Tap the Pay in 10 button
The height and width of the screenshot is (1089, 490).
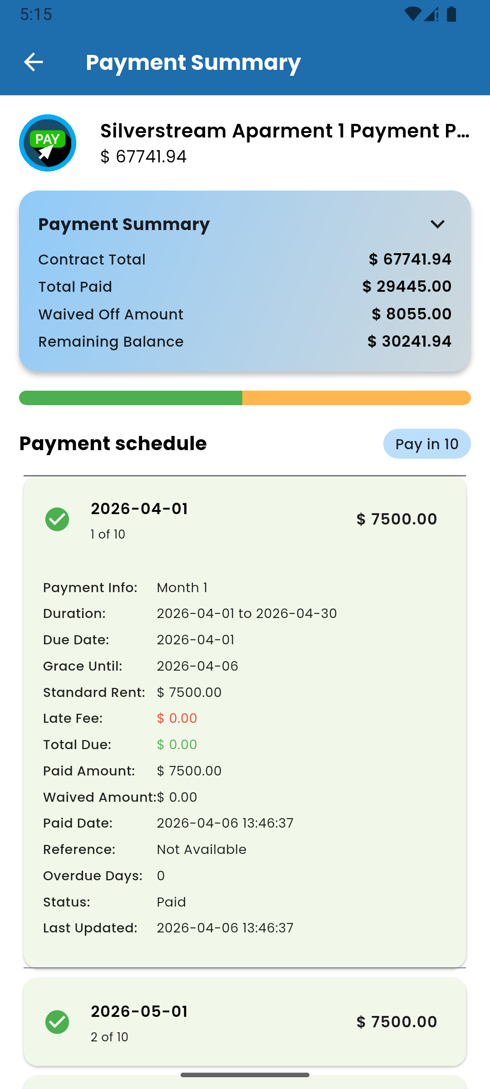[x=426, y=444]
